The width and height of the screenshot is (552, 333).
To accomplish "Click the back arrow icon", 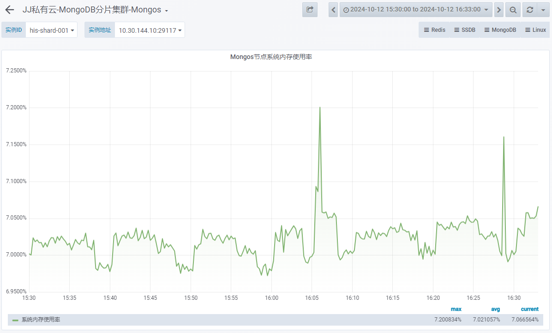I will point(10,10).
